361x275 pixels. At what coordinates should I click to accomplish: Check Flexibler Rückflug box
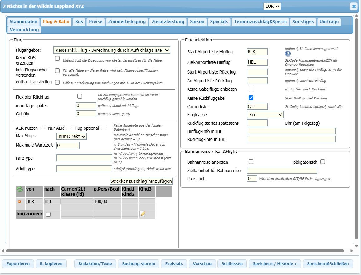[x=80, y=96]
